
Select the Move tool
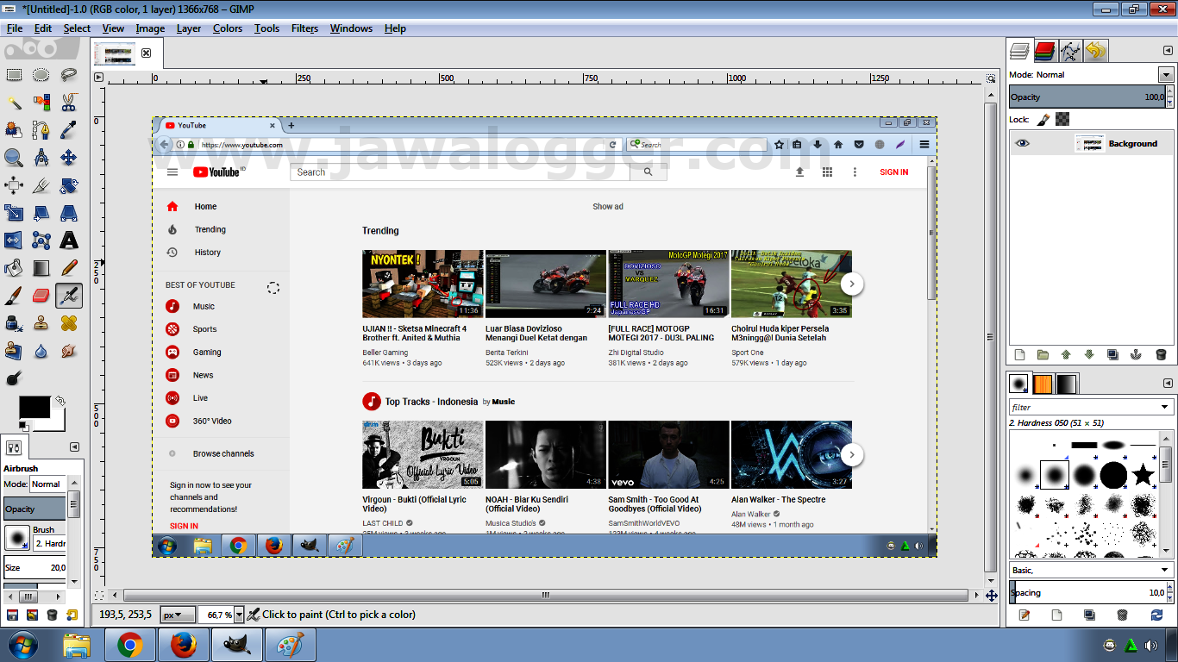[x=69, y=158]
